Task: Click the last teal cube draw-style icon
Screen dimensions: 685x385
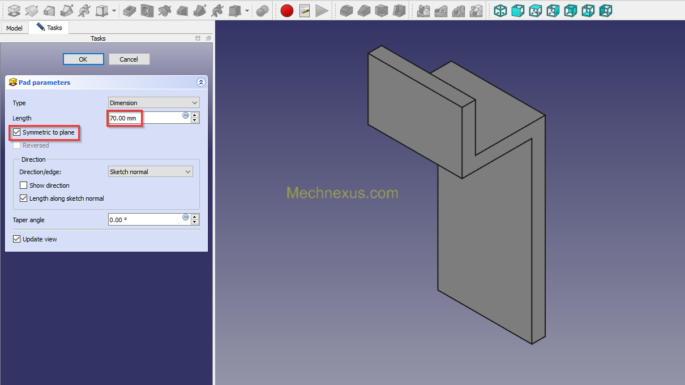Action: click(x=606, y=10)
